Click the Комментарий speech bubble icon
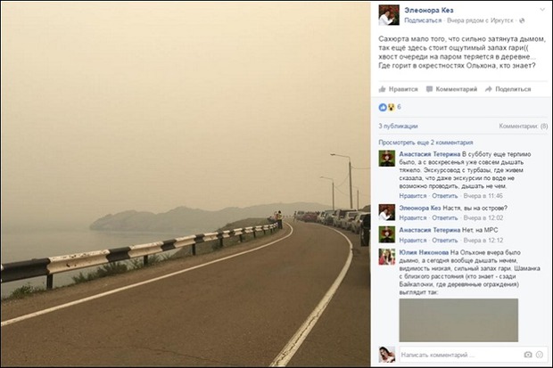This screenshot has height=368, width=553. pos(429,89)
